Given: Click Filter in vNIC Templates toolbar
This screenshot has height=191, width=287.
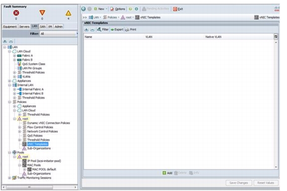Looking at the screenshot, I should tap(103, 29).
